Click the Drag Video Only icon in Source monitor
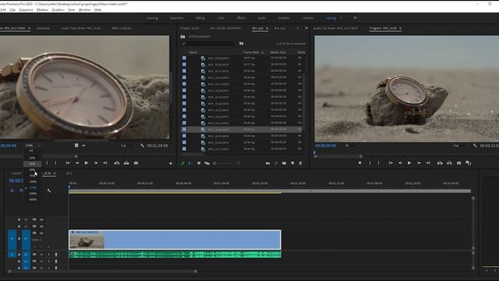 [76, 145]
